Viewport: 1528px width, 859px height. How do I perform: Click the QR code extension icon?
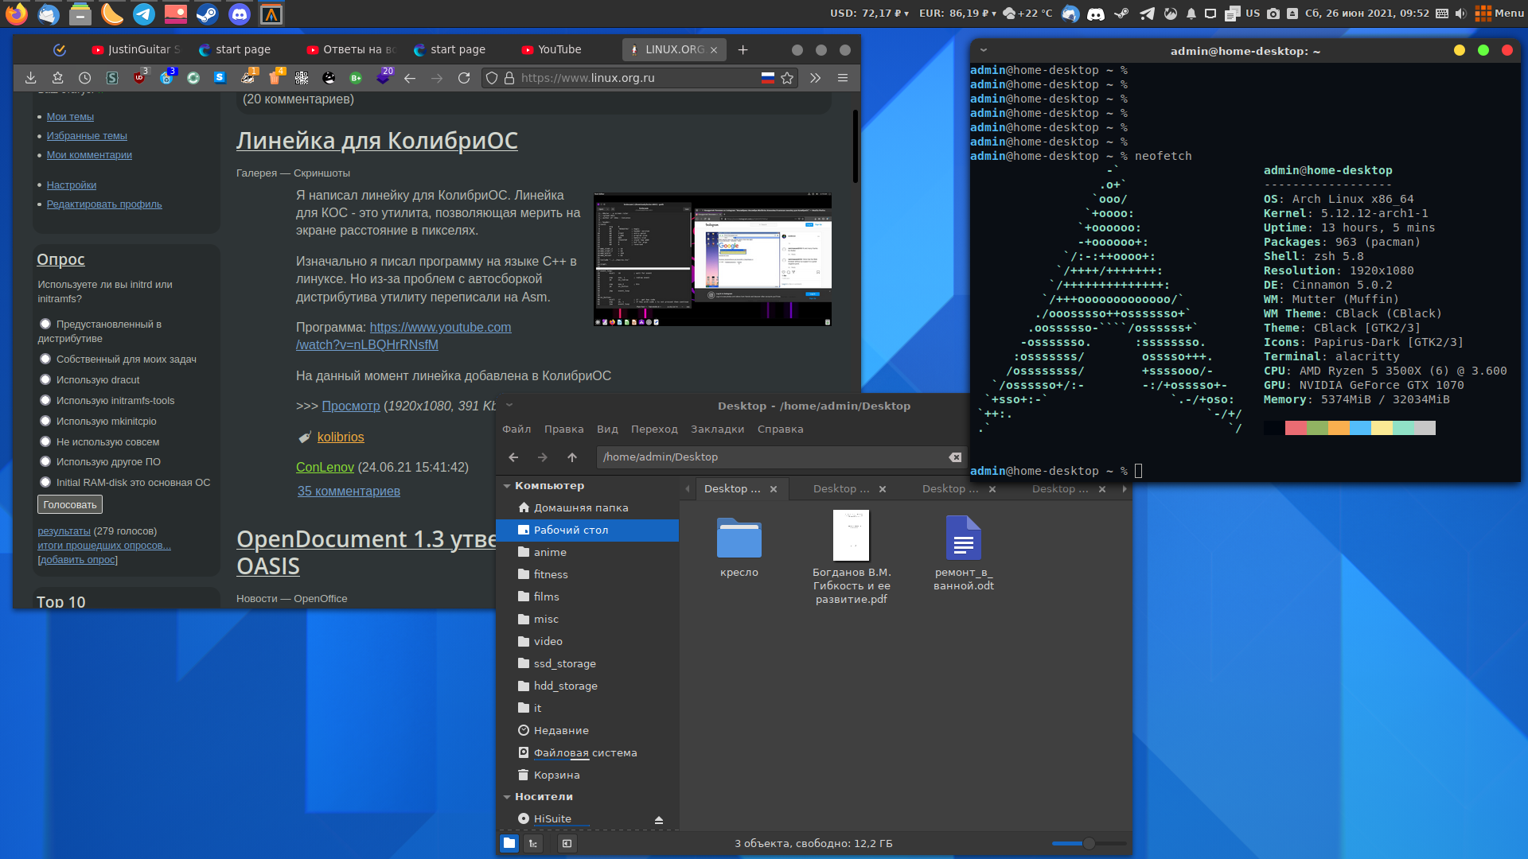point(302,78)
